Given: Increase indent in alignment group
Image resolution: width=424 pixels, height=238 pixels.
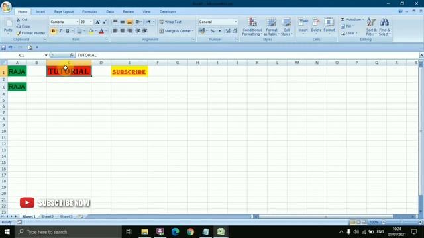Looking at the screenshot, I should [x=145, y=31].
